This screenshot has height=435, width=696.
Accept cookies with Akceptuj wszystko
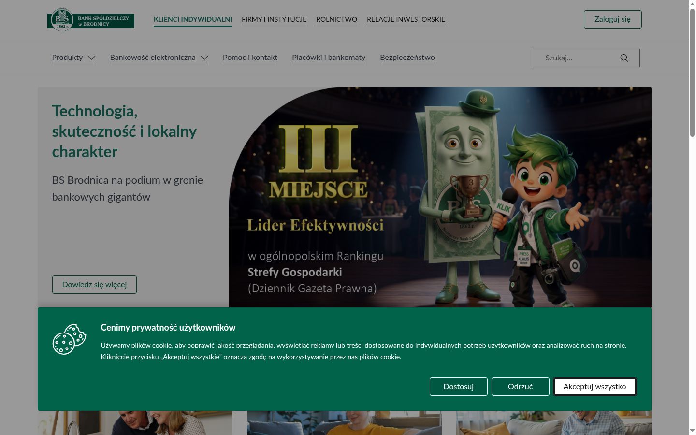pos(594,387)
